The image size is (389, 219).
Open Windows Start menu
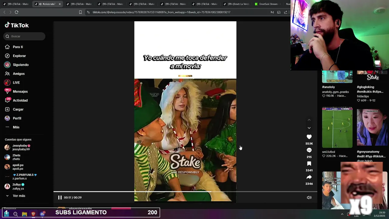(6, 214)
